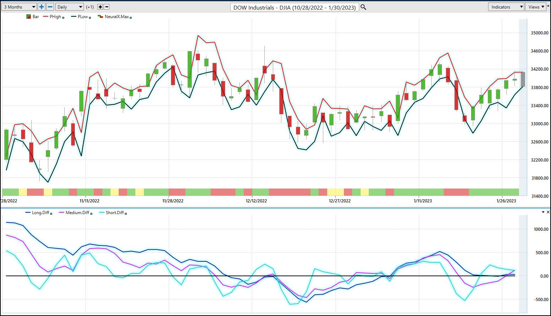Expand the Views dropdown
Viewport: 551px width, 316px height.
pyautogui.click(x=536, y=7)
